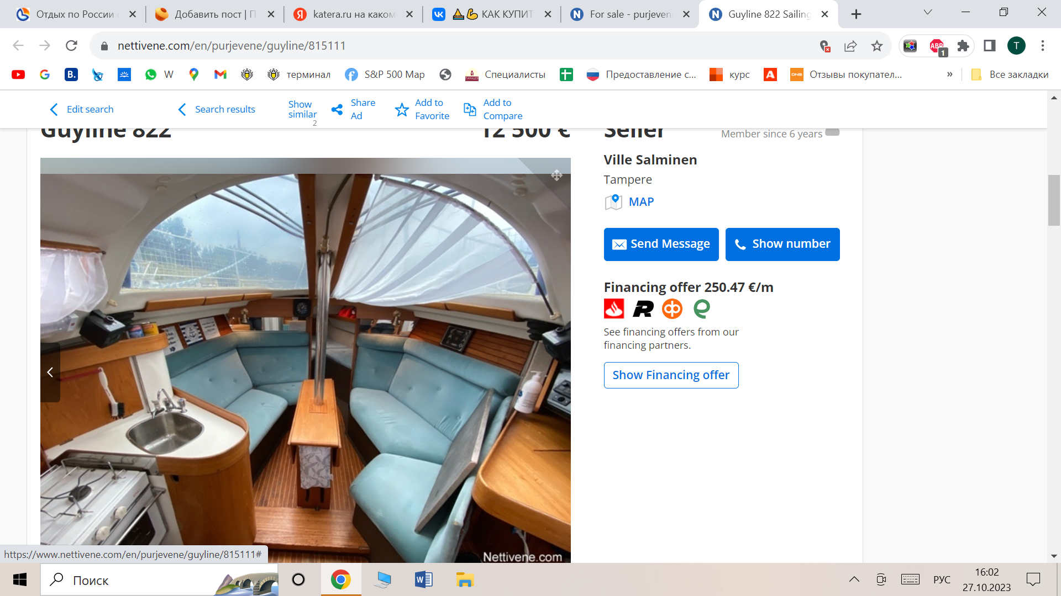Screen dimensions: 1061x596
Task: Click the Add to Favorite star icon
Action: tap(402, 110)
